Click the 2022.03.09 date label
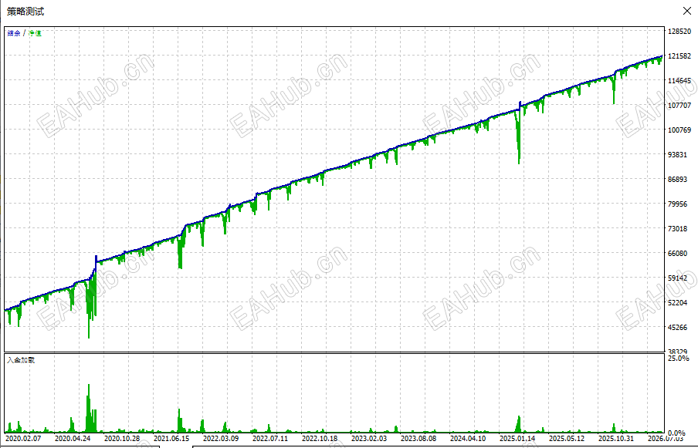Image resolution: width=698 pixels, height=448 pixels. (221, 438)
